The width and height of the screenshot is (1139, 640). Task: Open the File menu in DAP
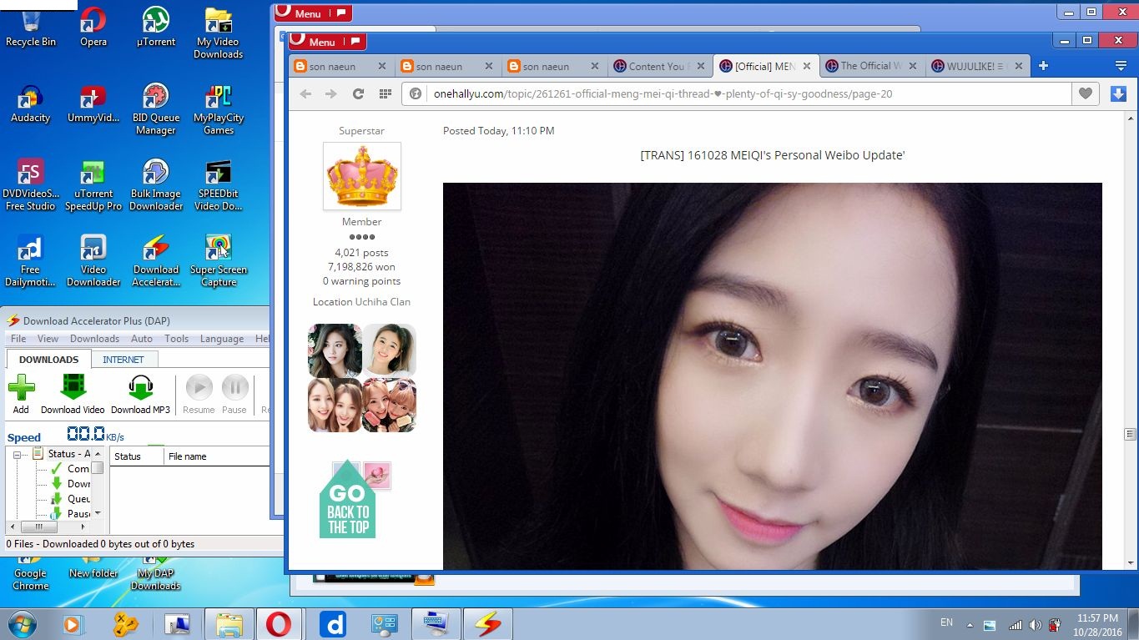(x=18, y=339)
